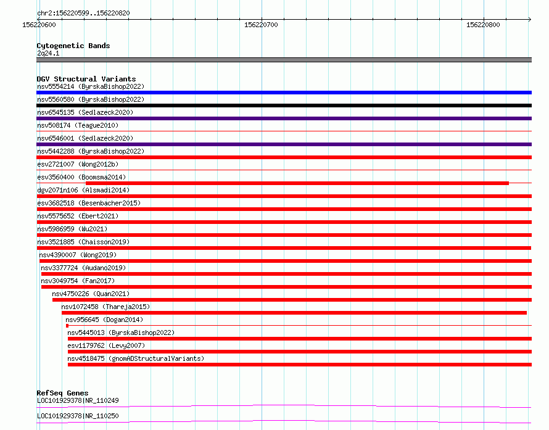The image size is (549, 430).
Task: Select the 2q24.1 band label
Action: [x=48, y=53]
